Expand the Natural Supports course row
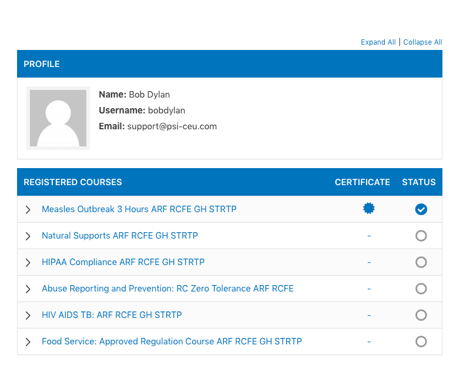 pyautogui.click(x=28, y=236)
